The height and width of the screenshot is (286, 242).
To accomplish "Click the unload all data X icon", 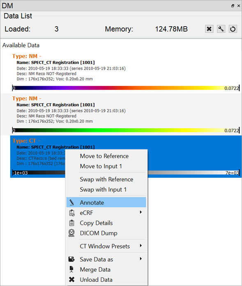I will point(209,29).
